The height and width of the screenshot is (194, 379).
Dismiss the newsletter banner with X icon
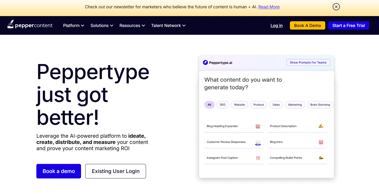pos(336,7)
